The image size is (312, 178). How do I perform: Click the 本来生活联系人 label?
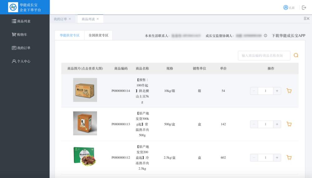[157, 36]
